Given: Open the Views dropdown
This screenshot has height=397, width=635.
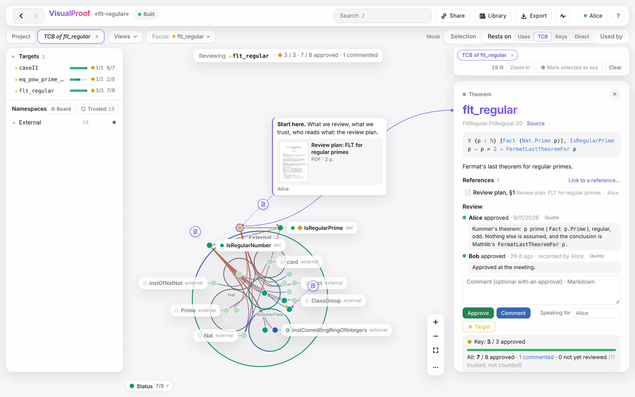Looking at the screenshot, I should [x=126, y=36].
